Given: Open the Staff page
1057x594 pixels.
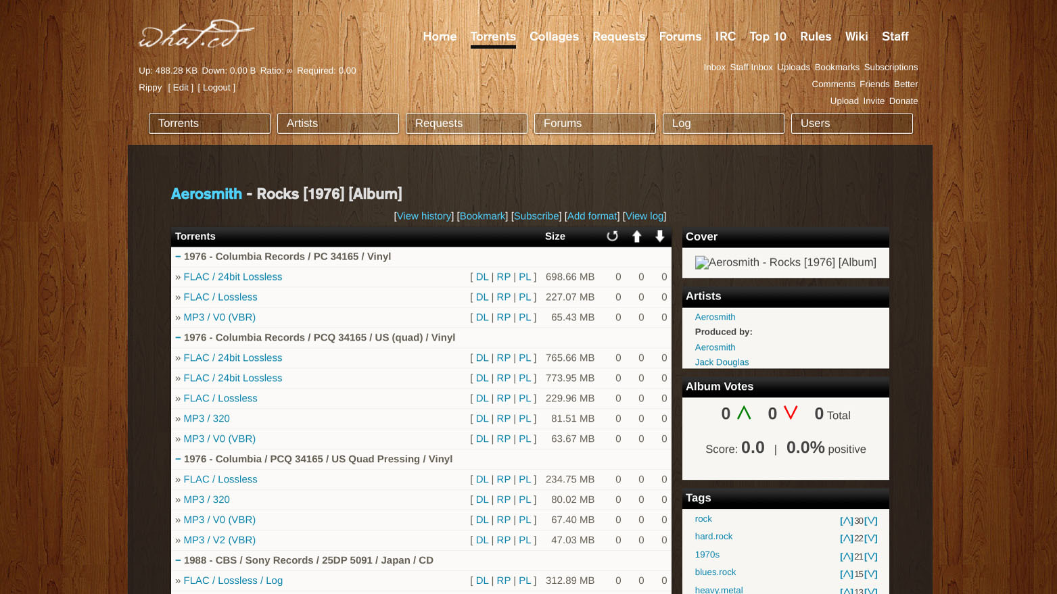Looking at the screenshot, I should point(895,36).
